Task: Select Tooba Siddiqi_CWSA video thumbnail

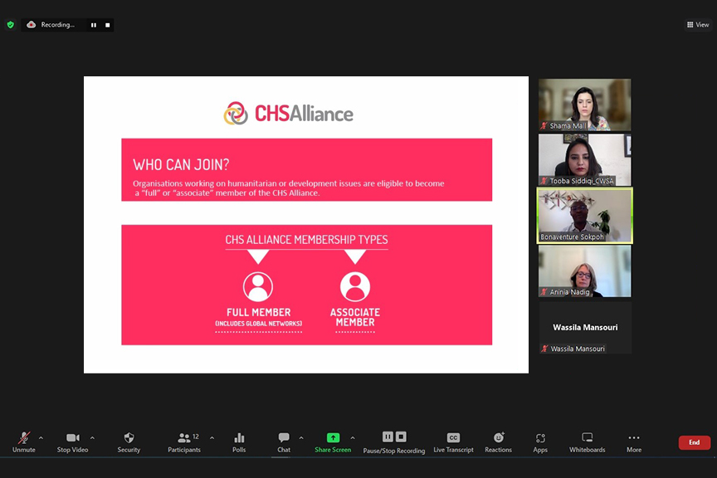Action: pos(585,160)
